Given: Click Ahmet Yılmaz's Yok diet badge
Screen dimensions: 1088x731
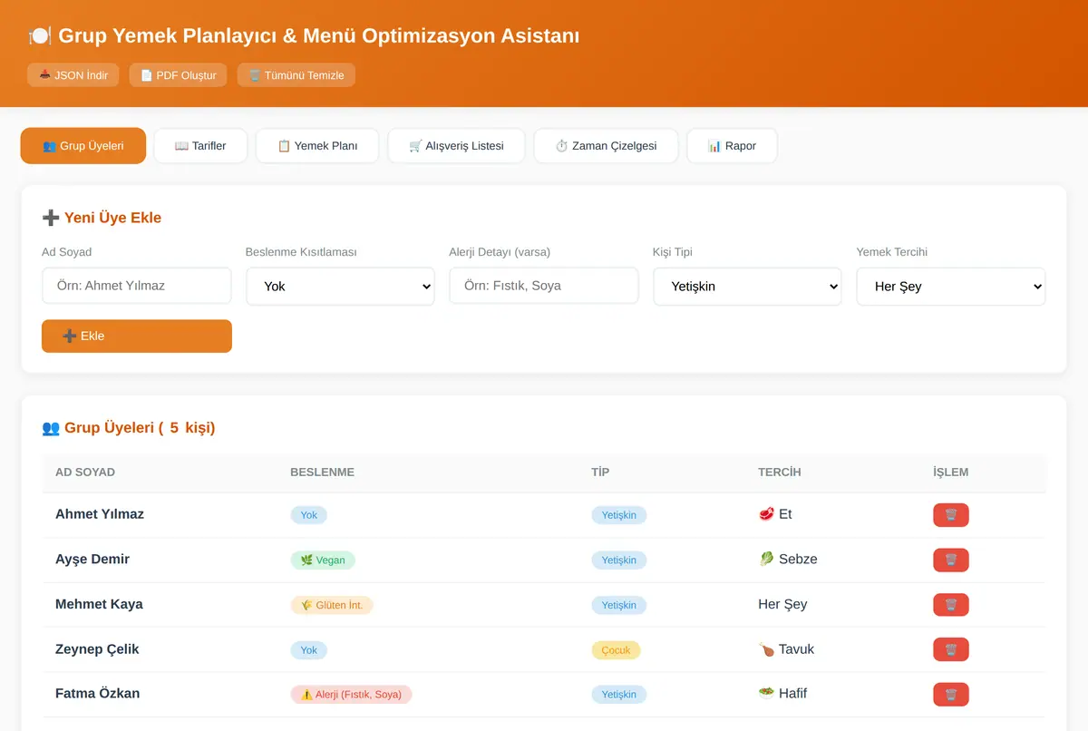Looking at the screenshot, I should click(x=309, y=515).
